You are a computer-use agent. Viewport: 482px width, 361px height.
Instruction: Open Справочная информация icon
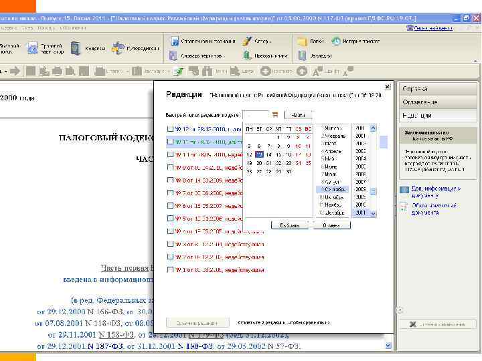174,41
